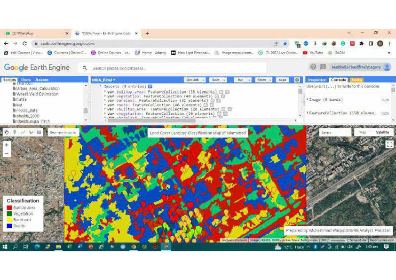Open the Layers panel dropdown
The image size is (396, 280).
click(x=335, y=132)
